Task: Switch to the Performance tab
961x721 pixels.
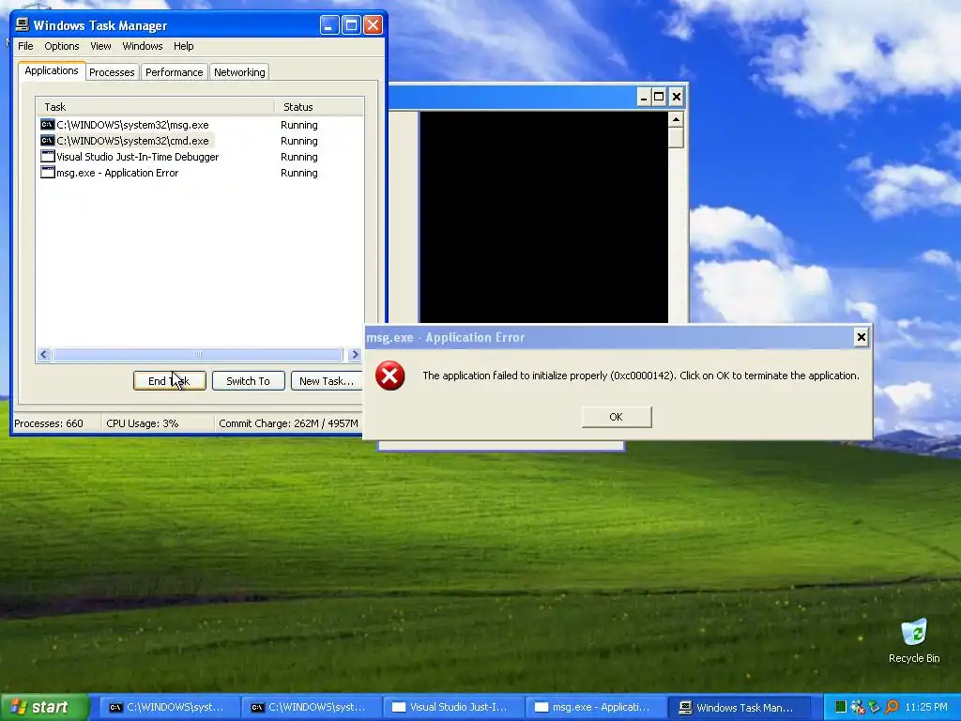Action: (x=174, y=71)
